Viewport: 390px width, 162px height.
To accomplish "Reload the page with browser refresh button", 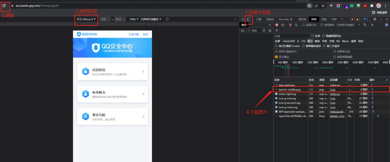I will pyautogui.click(x=4, y=5).
